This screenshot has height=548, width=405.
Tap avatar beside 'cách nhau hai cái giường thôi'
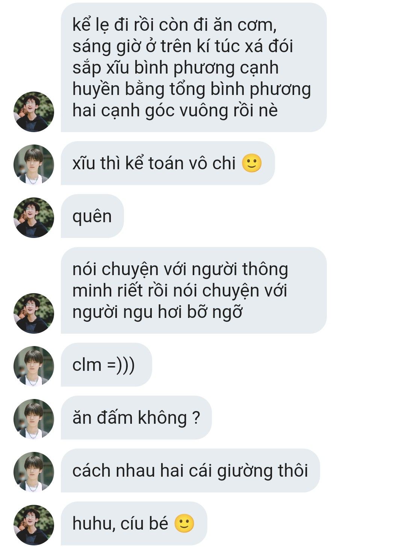coord(34,472)
